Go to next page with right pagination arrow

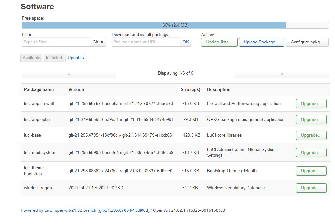pyautogui.click(x=282, y=73)
